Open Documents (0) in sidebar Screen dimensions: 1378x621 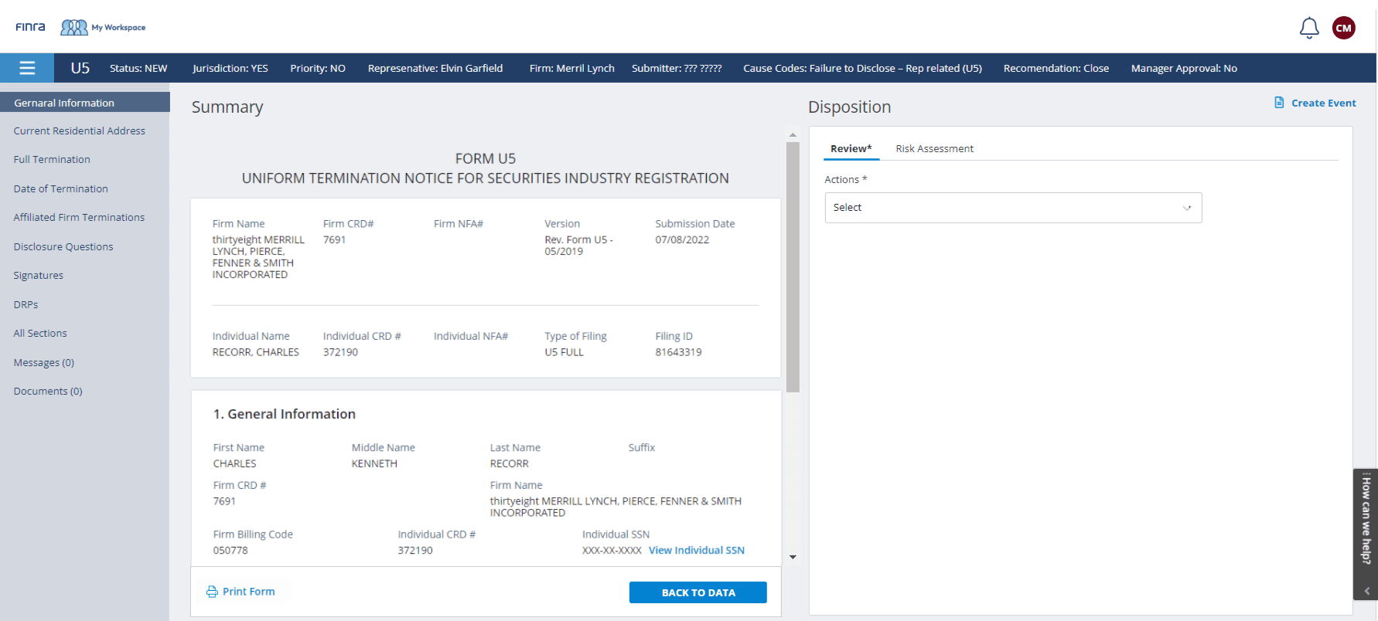[48, 391]
